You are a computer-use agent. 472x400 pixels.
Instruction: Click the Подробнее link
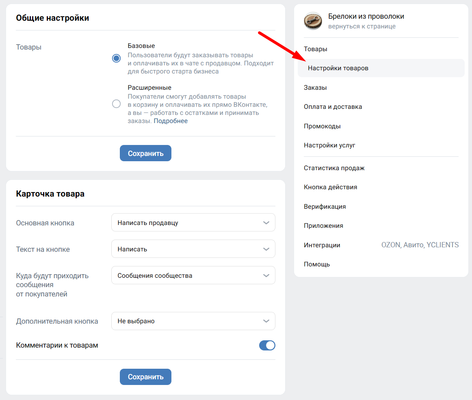pyautogui.click(x=171, y=121)
